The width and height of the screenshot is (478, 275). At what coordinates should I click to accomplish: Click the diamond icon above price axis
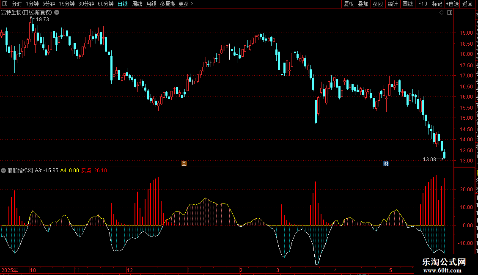(x=442, y=13)
